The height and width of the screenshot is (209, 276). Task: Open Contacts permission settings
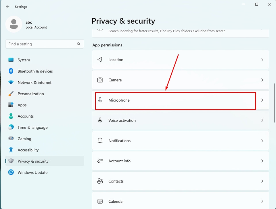[x=181, y=181]
